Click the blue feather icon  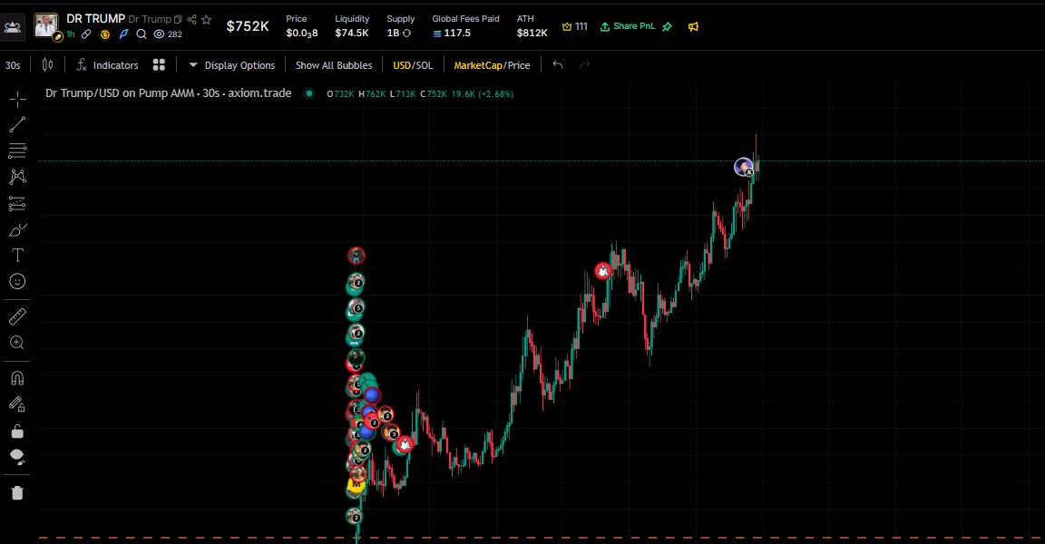(x=123, y=34)
